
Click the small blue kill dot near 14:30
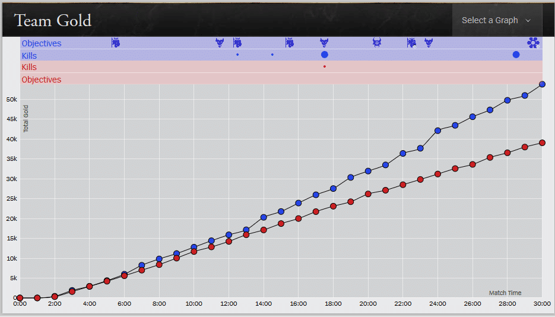pos(272,55)
